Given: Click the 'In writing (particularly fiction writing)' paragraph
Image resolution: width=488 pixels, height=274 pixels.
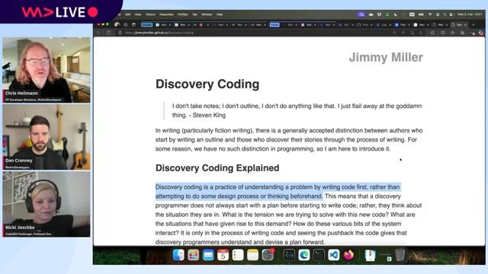Looking at the screenshot, I should click(x=289, y=139).
